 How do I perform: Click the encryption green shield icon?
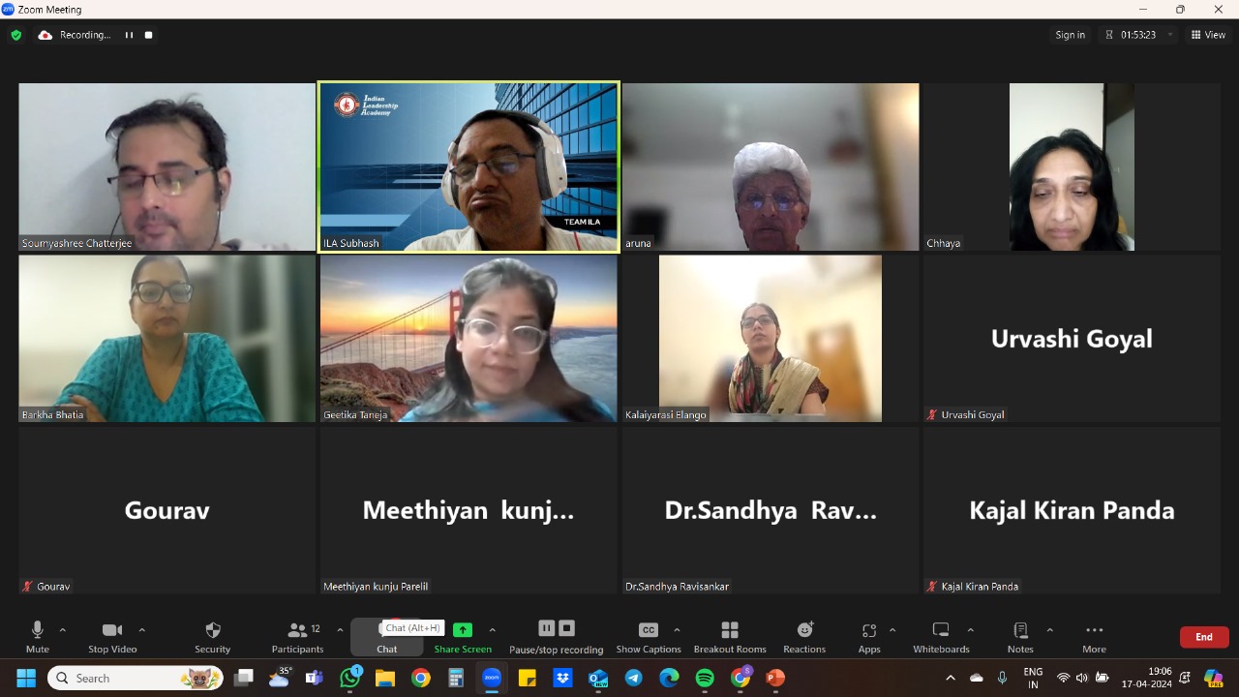15,35
